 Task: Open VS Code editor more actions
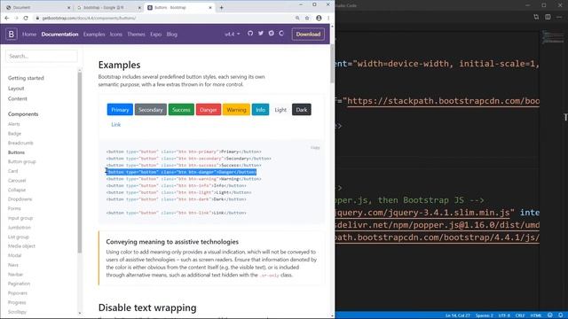point(560,17)
